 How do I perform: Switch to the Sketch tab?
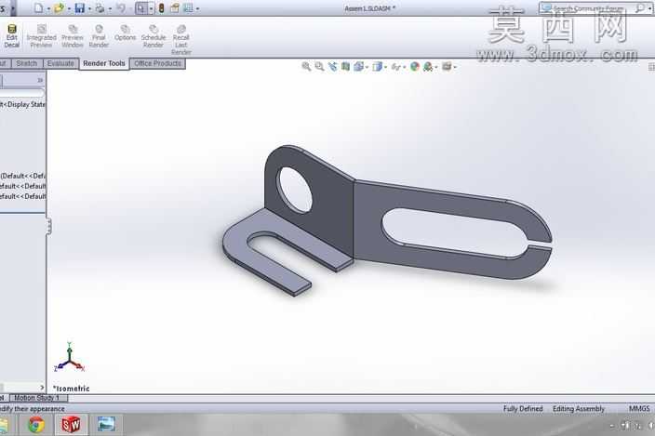[27, 63]
